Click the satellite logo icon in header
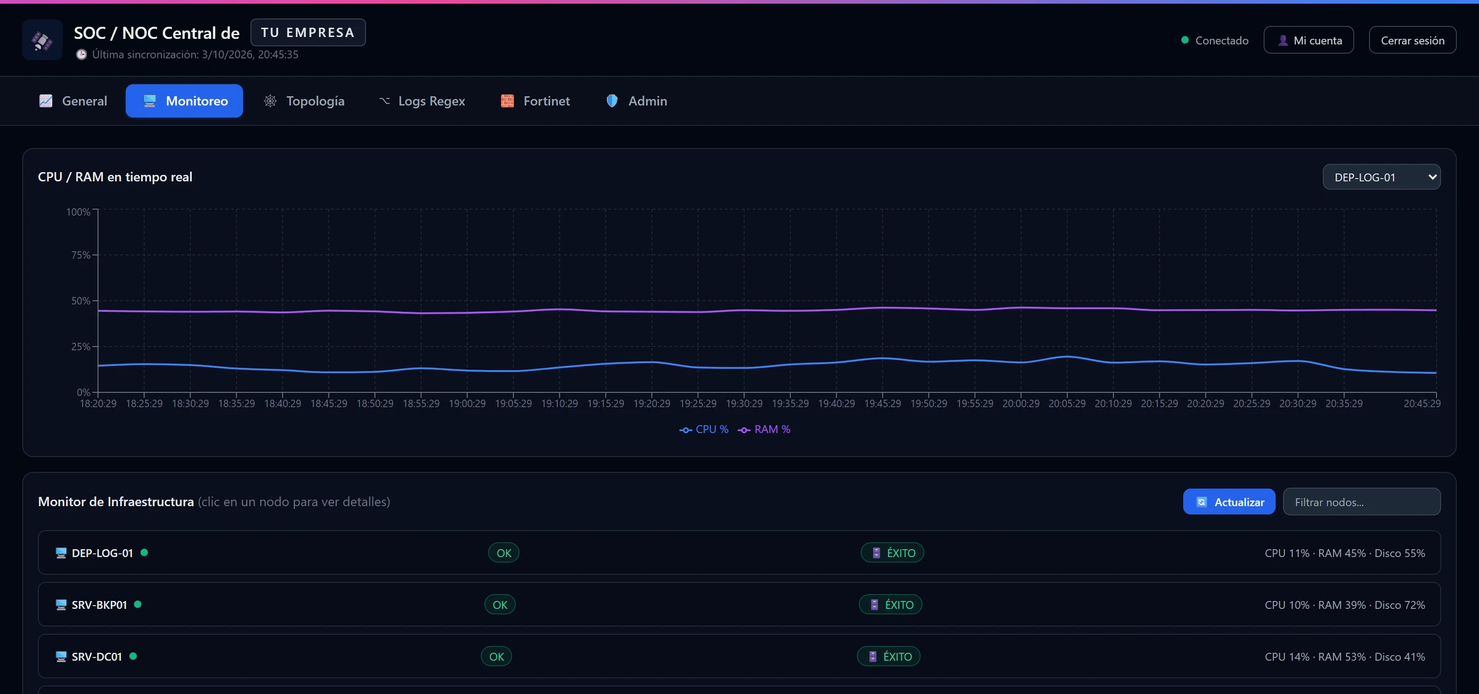The height and width of the screenshot is (694, 1479). coord(42,40)
